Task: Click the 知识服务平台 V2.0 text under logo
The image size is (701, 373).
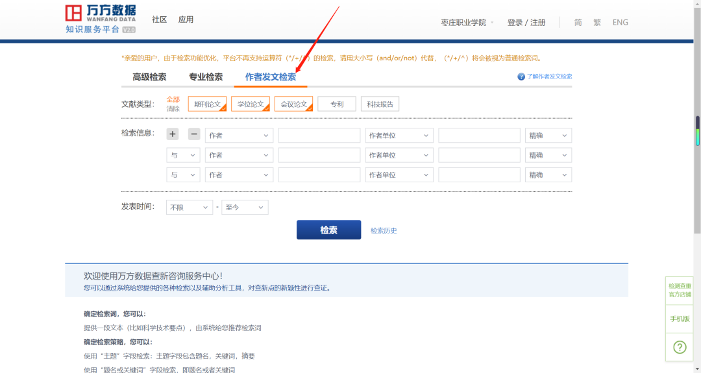Action: click(101, 29)
